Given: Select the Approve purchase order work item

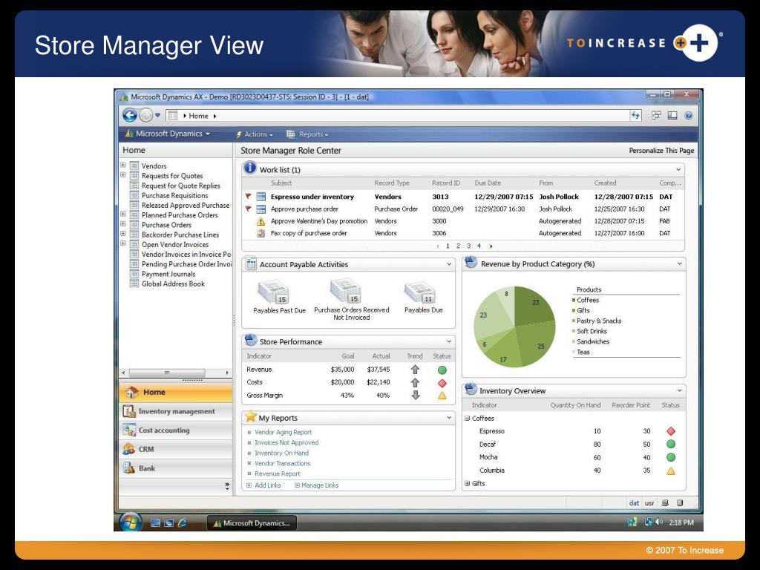Looking at the screenshot, I should click(463, 209).
